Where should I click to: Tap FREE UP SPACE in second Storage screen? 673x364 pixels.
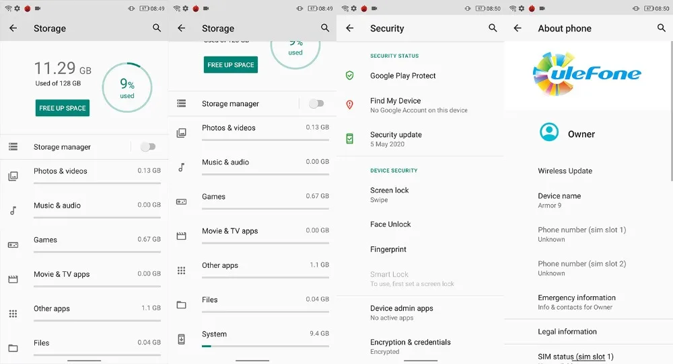231,64
